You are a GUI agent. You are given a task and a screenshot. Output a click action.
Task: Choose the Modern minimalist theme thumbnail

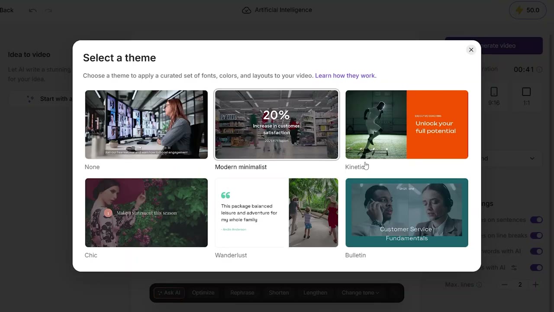point(277,124)
